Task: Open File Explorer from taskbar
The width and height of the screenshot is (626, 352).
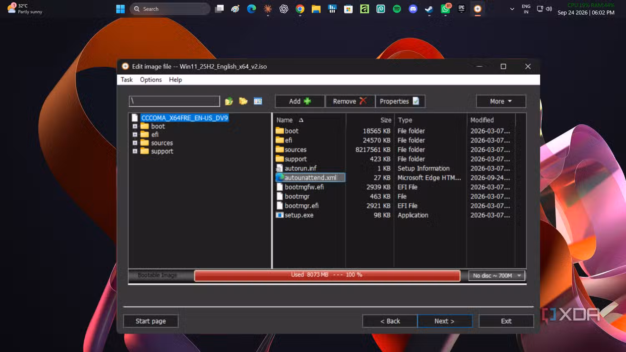Action: 316,9
